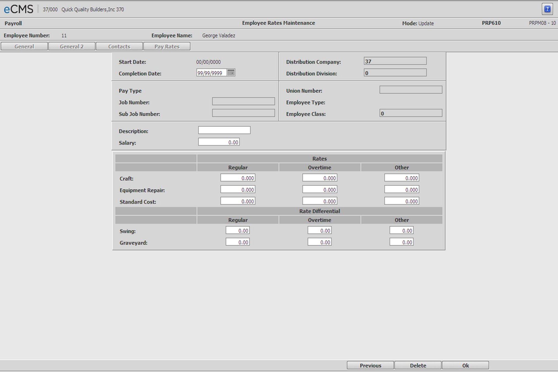Select Equipment Repair Other rate field
Viewport: 558px width, 372px height.
pyautogui.click(x=402, y=189)
